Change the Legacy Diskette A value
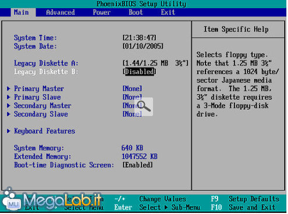Image resolution: width=288 pixels, height=214 pixels. pyautogui.click(x=155, y=63)
